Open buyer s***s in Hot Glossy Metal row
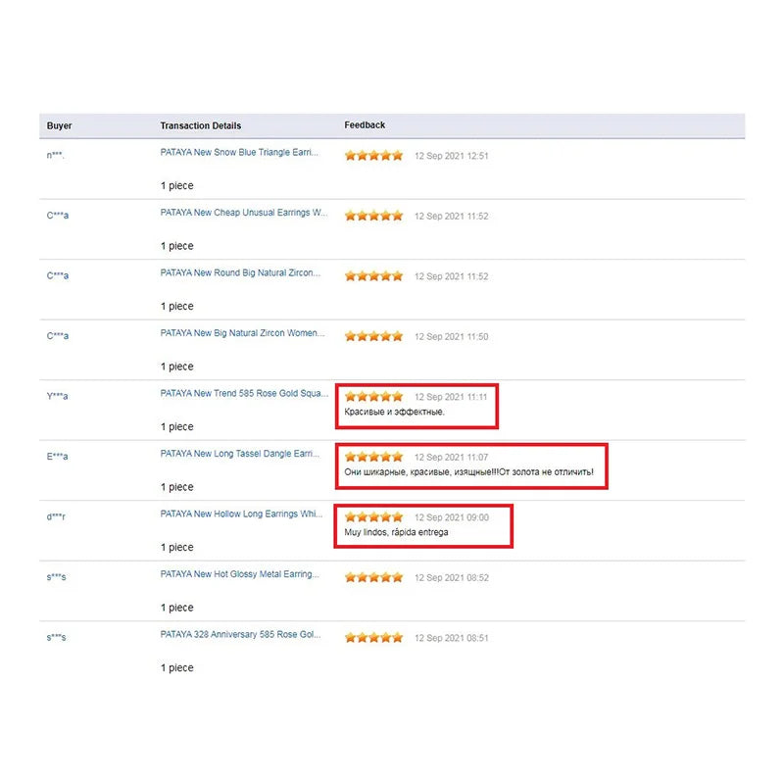This screenshot has height=784, width=784. pos(56,577)
